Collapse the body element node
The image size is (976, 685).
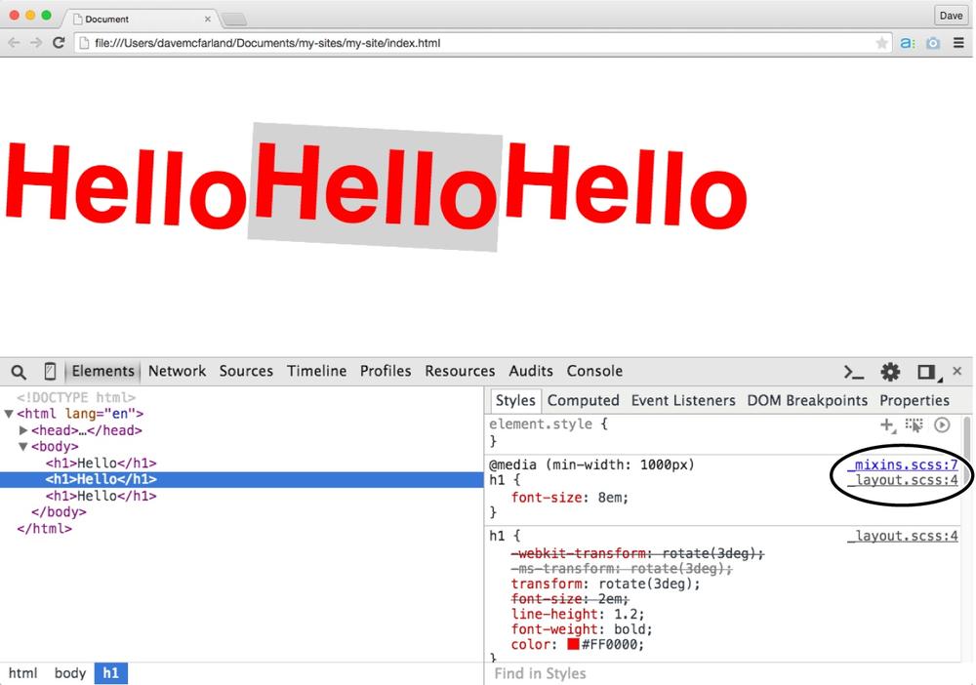pos(24,447)
